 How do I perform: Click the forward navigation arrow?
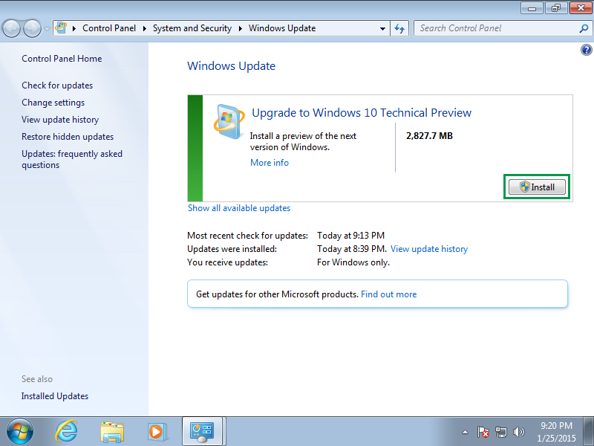tap(32, 28)
